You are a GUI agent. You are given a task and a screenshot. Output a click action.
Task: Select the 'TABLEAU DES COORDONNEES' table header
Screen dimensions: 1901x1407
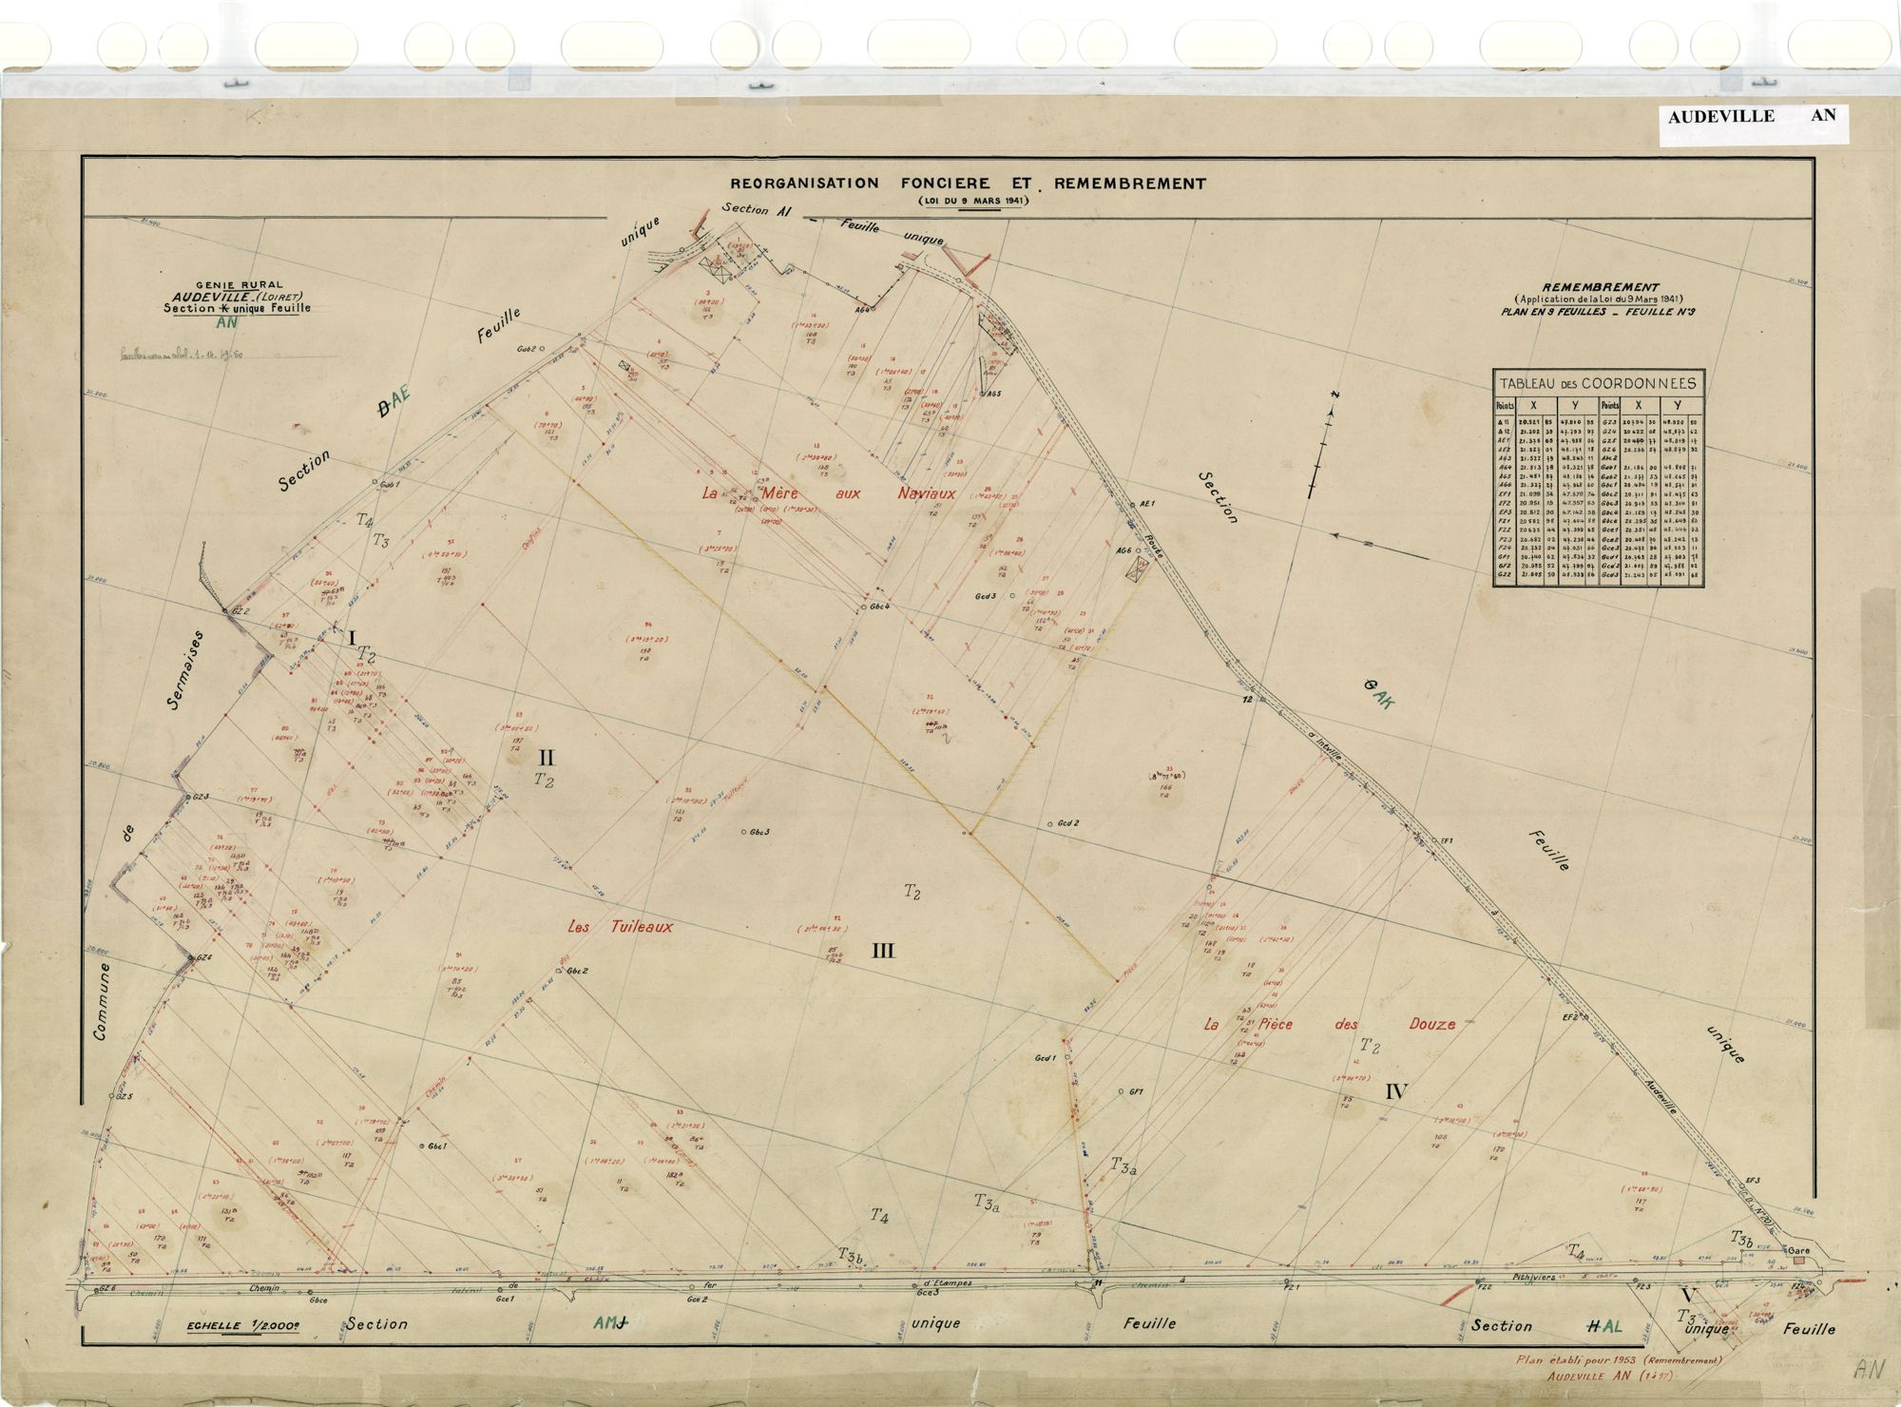[1597, 384]
